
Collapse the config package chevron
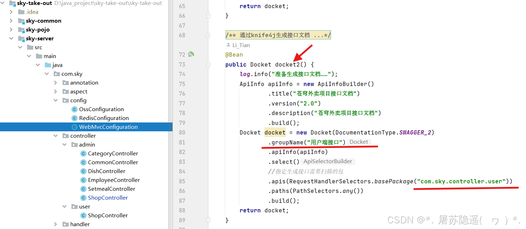56,101
